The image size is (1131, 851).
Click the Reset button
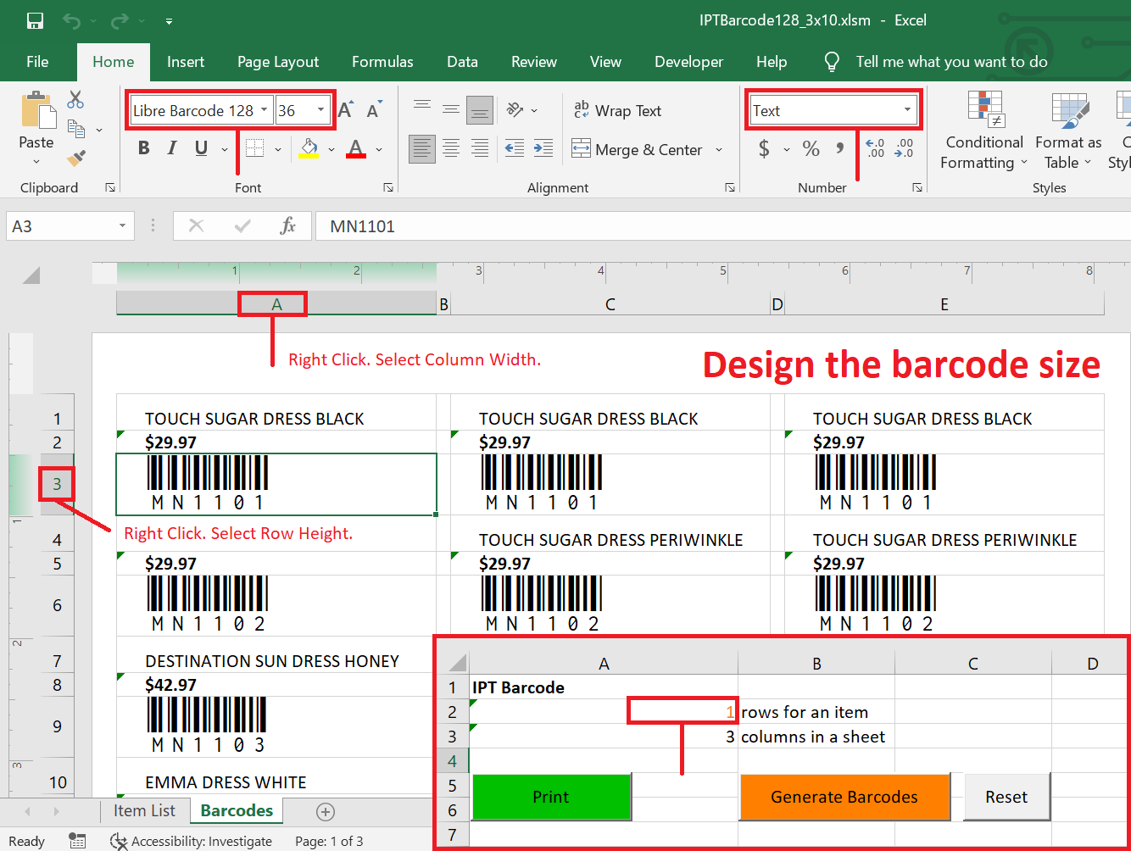click(1006, 797)
